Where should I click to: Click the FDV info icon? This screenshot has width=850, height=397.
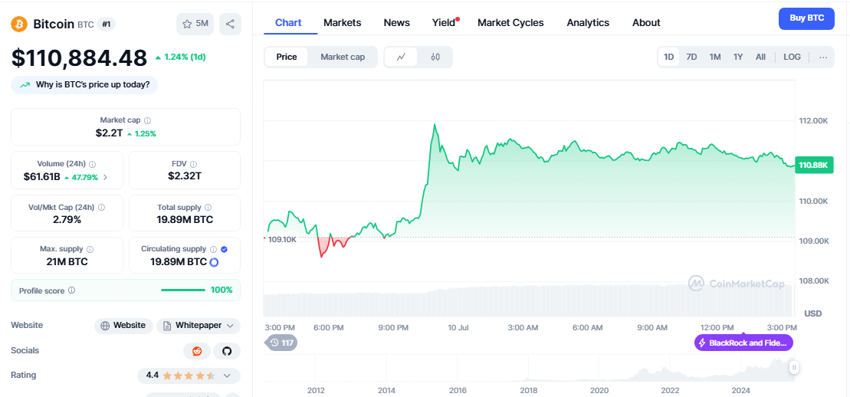(x=193, y=164)
